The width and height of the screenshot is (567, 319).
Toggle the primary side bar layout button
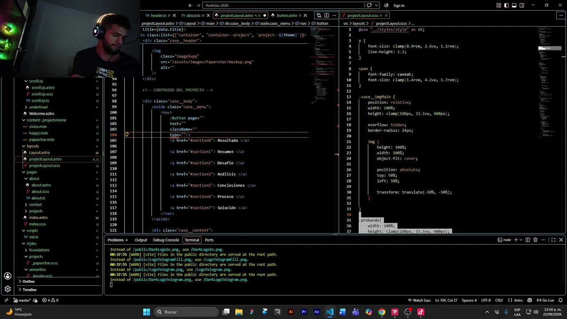coord(506,5)
